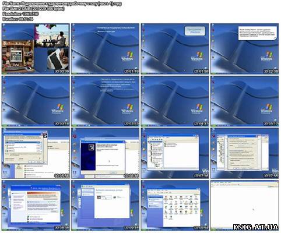
Task: Open the thumbnail stamped 00:01:58
Action: pyautogui.click(x=175, y=49)
